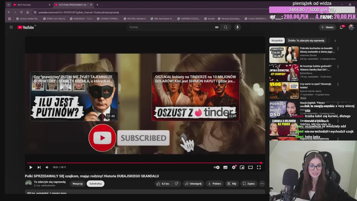The image size is (357, 201).
Task: Create a clip with Klip button
Action: (x=232, y=184)
